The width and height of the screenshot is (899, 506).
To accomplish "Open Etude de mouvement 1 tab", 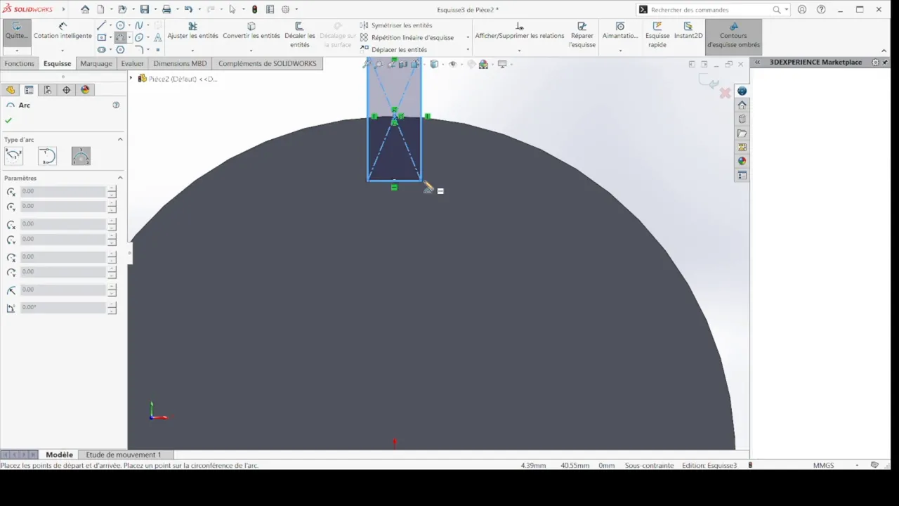I will tap(124, 455).
